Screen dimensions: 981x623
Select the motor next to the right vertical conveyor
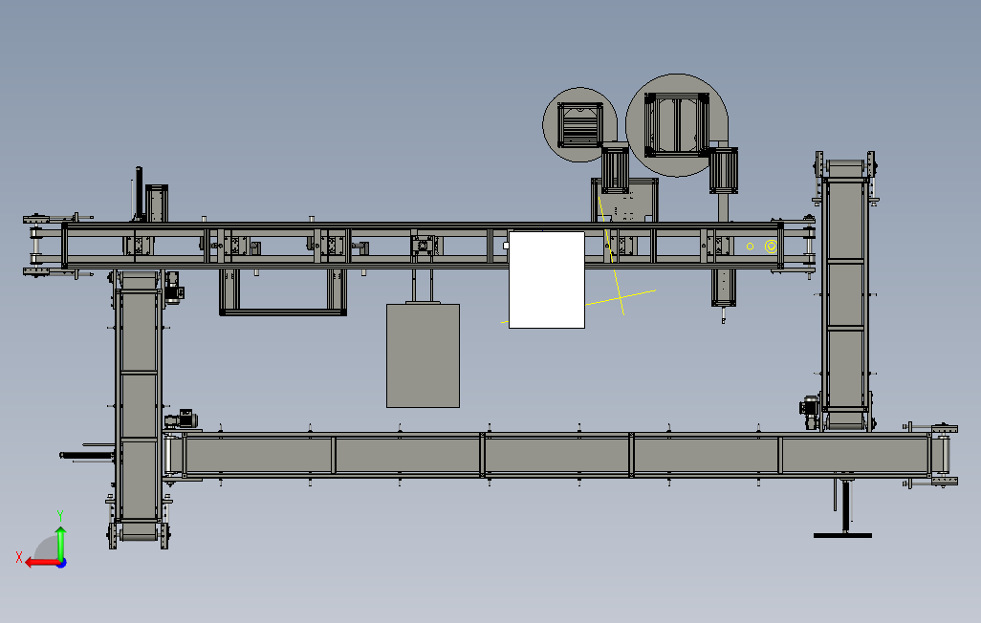[x=810, y=412]
